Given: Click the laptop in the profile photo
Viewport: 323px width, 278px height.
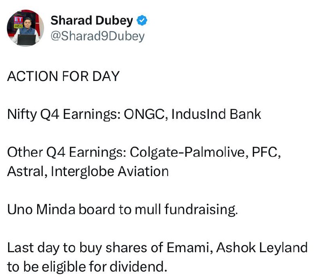Looking at the screenshot, I should [27, 40].
